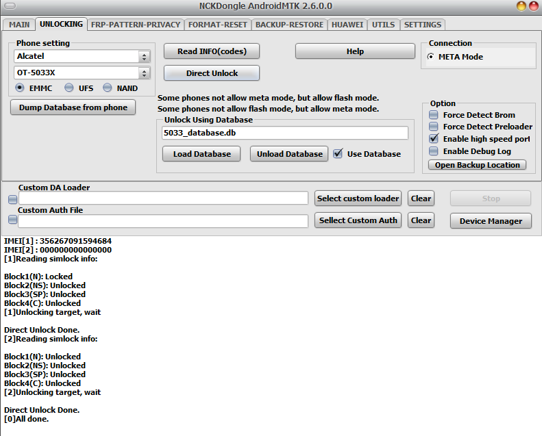Click Select custom loader button
The width and height of the screenshot is (542, 436).
358,198
